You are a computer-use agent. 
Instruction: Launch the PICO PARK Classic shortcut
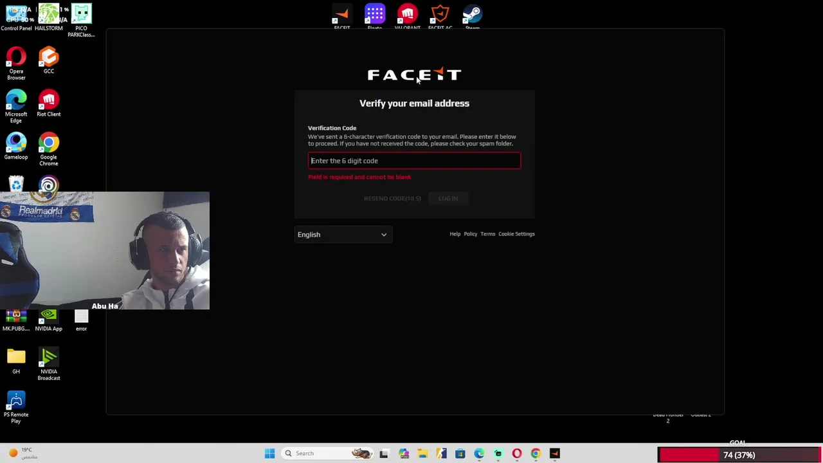[81, 21]
